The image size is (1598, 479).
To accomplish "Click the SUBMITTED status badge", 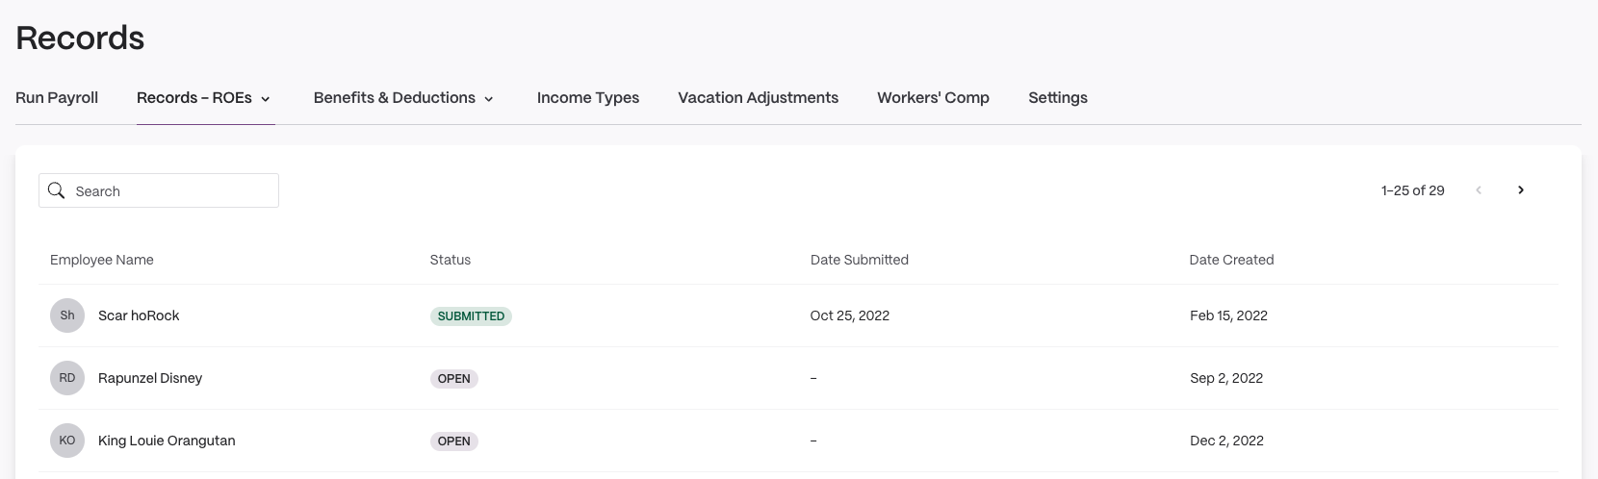I will click(471, 315).
